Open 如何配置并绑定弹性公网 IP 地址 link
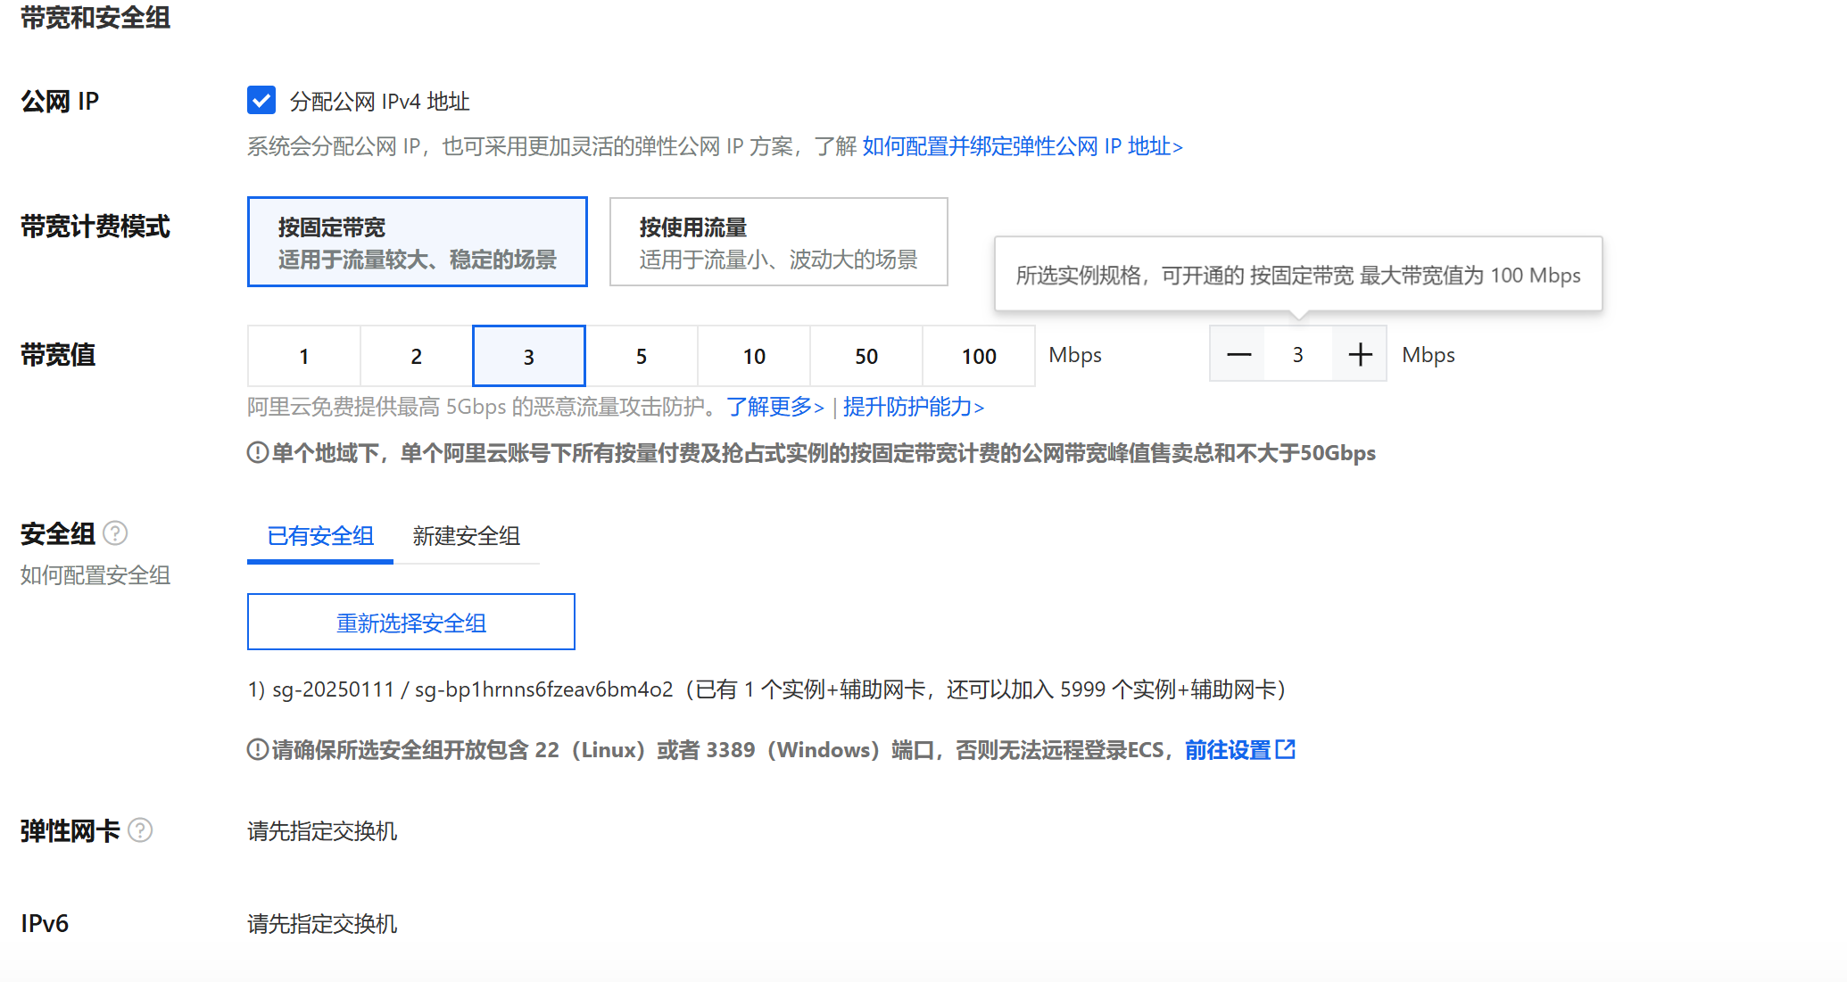1847x982 pixels. coord(1022,146)
